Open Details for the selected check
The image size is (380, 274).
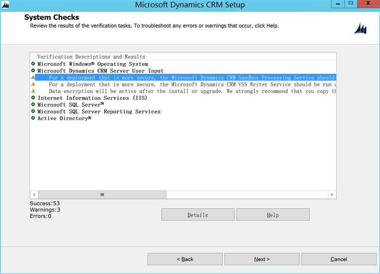198,215
